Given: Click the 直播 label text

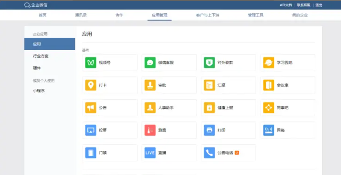Looking at the screenshot, I should pos(162,153).
